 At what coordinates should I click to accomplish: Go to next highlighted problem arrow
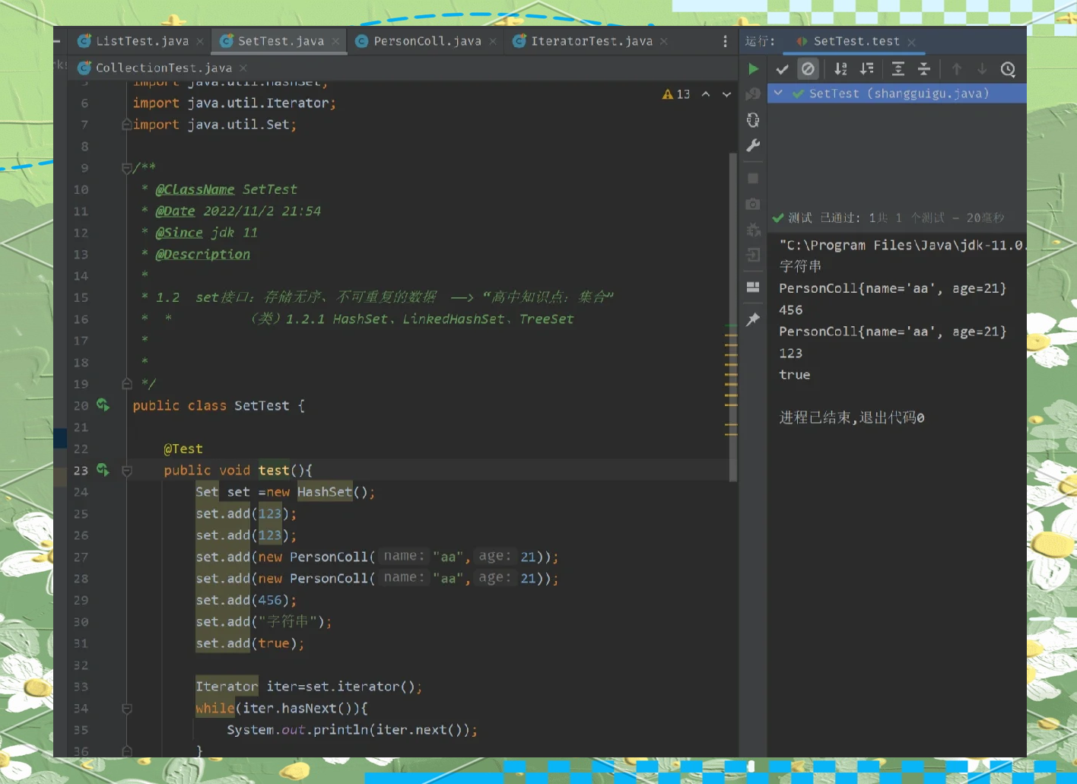726,94
